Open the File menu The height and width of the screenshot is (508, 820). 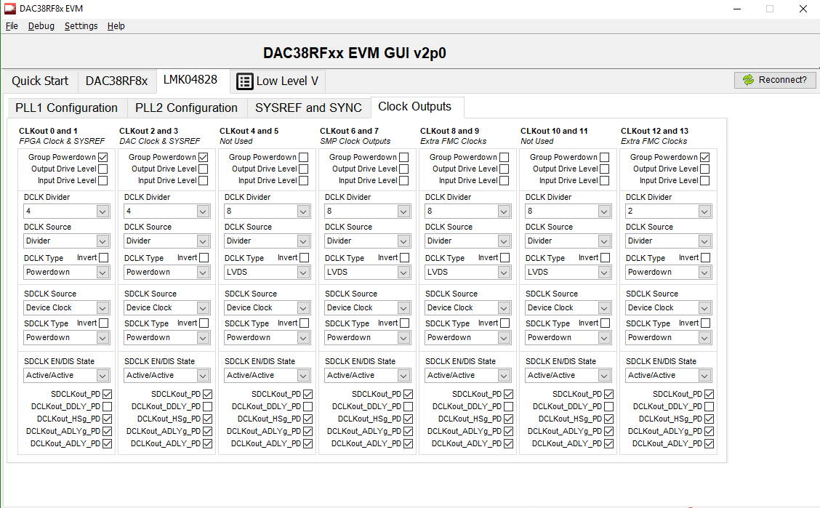pos(12,26)
